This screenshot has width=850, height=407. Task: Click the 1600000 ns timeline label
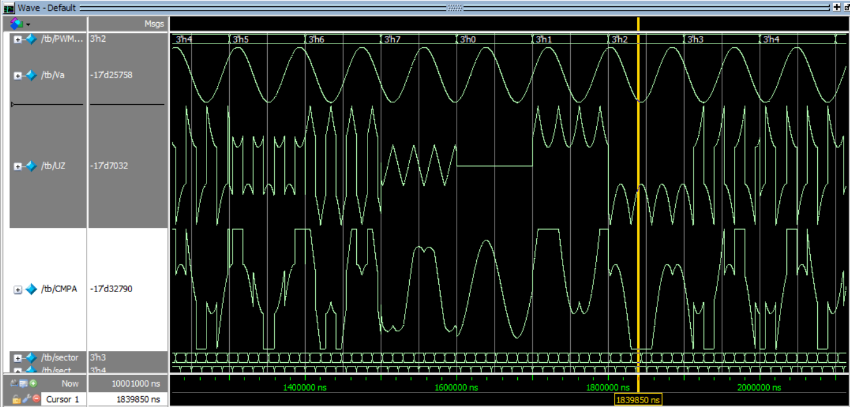pyautogui.click(x=456, y=387)
